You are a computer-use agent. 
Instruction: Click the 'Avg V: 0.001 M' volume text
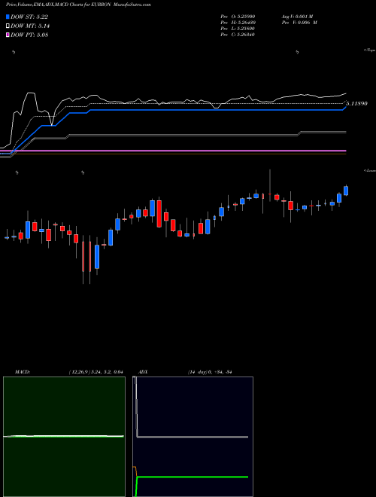tap(297, 16)
